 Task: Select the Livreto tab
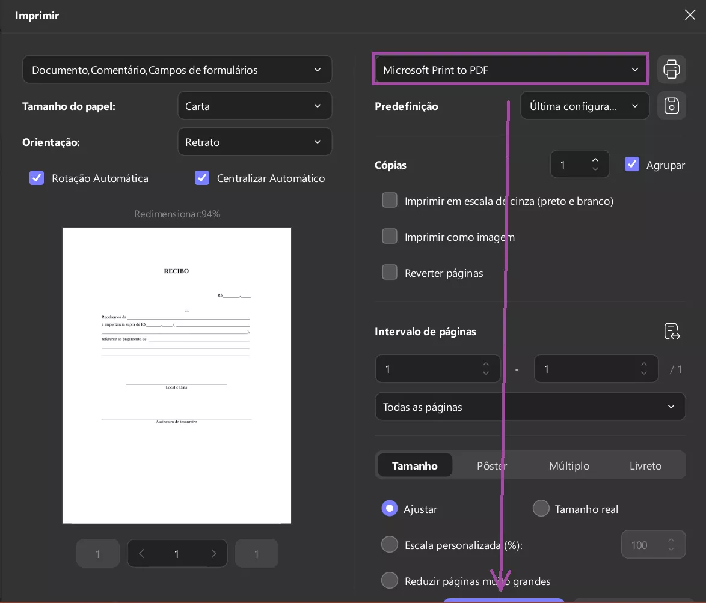click(645, 465)
